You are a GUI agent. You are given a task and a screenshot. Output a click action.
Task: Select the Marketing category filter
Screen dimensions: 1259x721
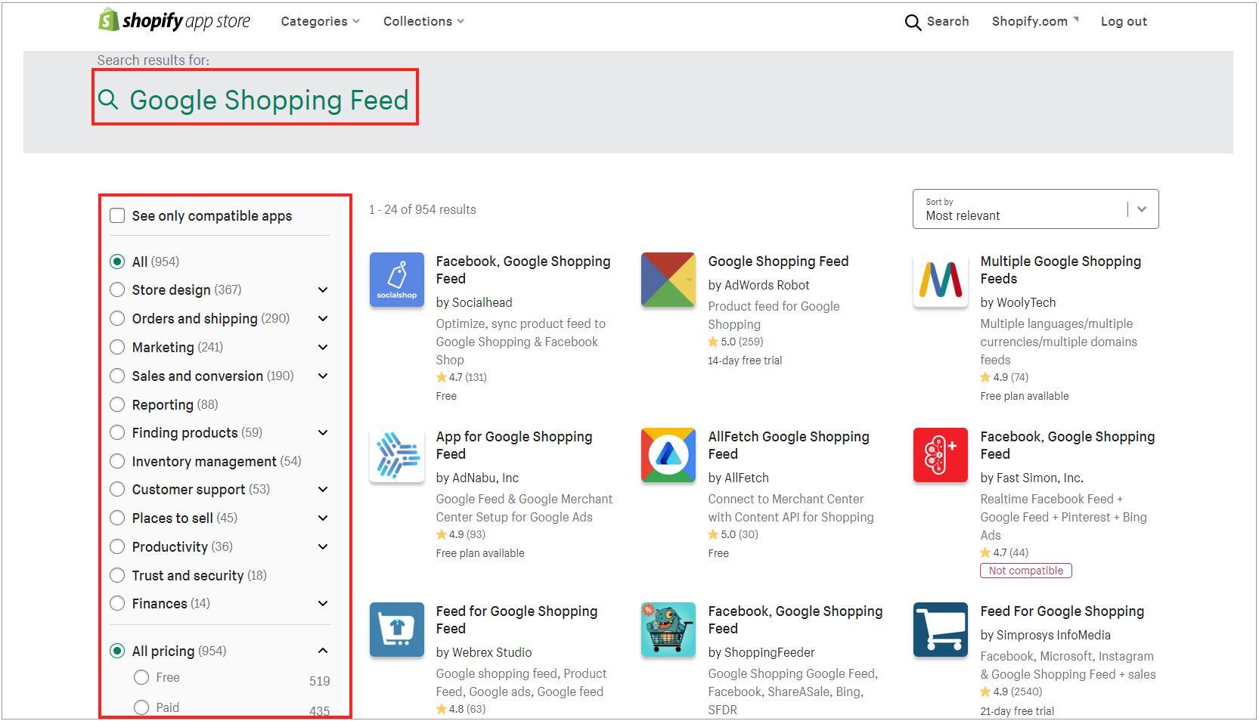117,347
